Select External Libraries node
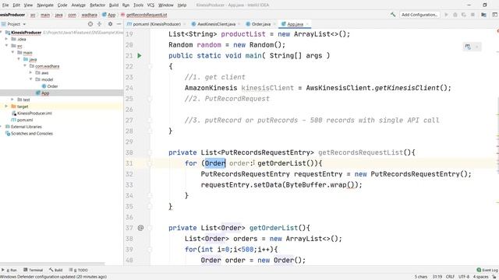 (23, 127)
